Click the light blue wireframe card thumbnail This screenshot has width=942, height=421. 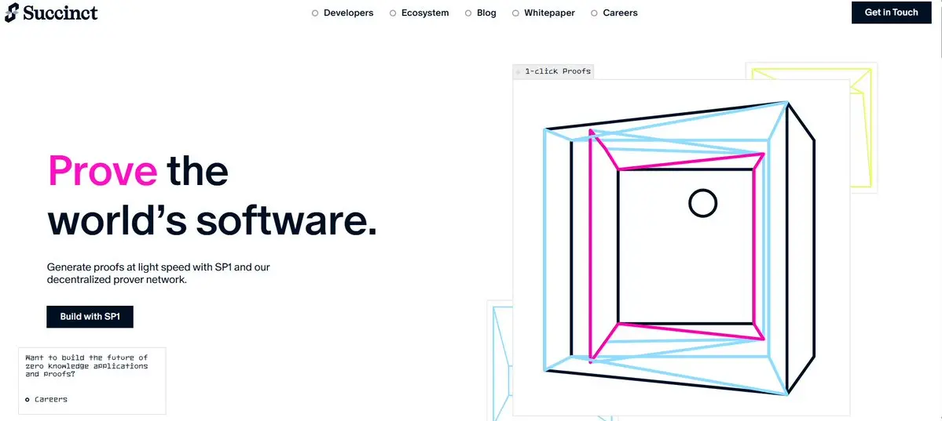pyautogui.click(x=499, y=361)
